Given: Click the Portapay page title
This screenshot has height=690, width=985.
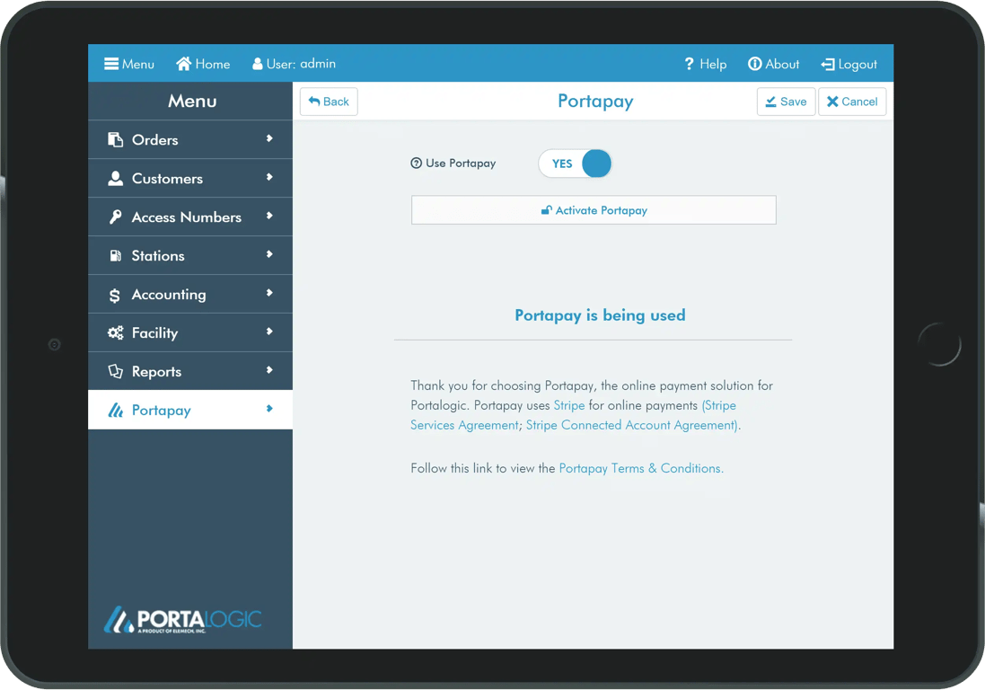Looking at the screenshot, I should click(x=595, y=102).
